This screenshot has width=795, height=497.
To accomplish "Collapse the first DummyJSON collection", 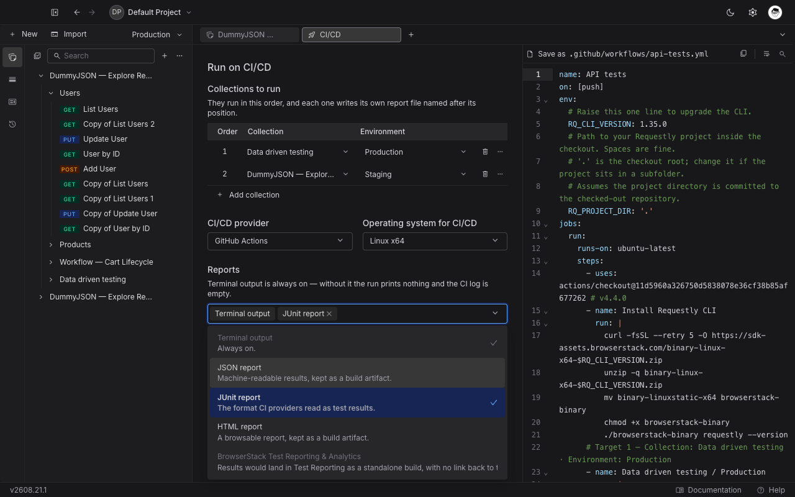I will [41, 76].
